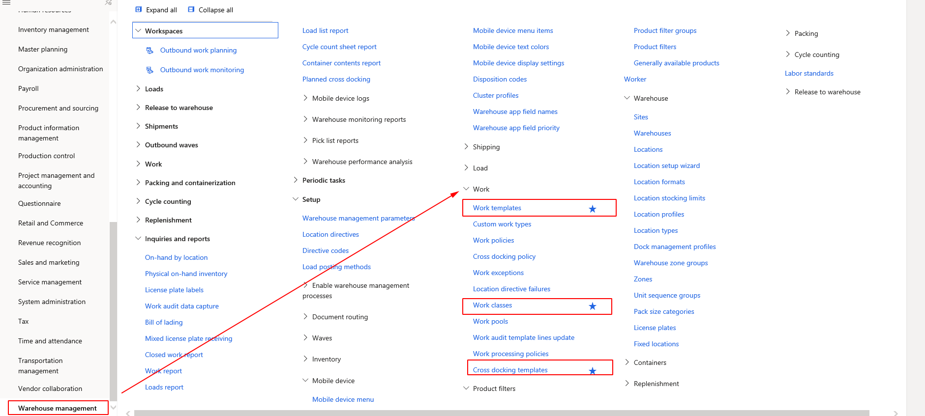Click the unpin navigation pane icon

point(108,3)
